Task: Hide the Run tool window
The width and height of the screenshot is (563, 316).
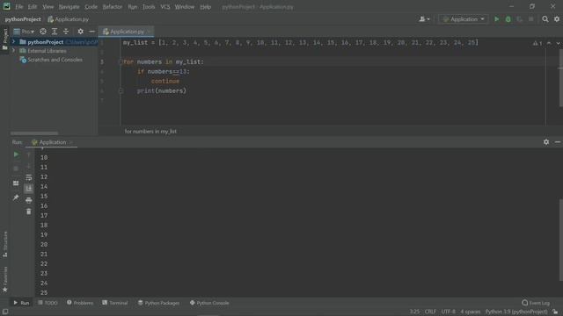Action: pyautogui.click(x=558, y=142)
